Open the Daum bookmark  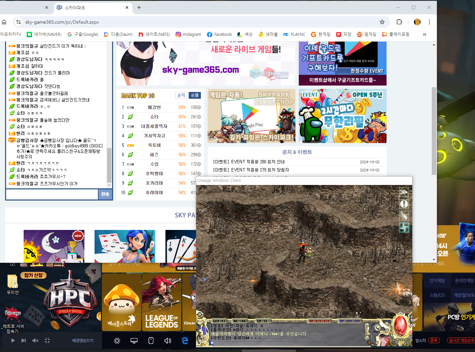coord(118,34)
